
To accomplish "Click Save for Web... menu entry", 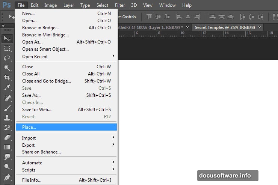I will [x=37, y=110].
